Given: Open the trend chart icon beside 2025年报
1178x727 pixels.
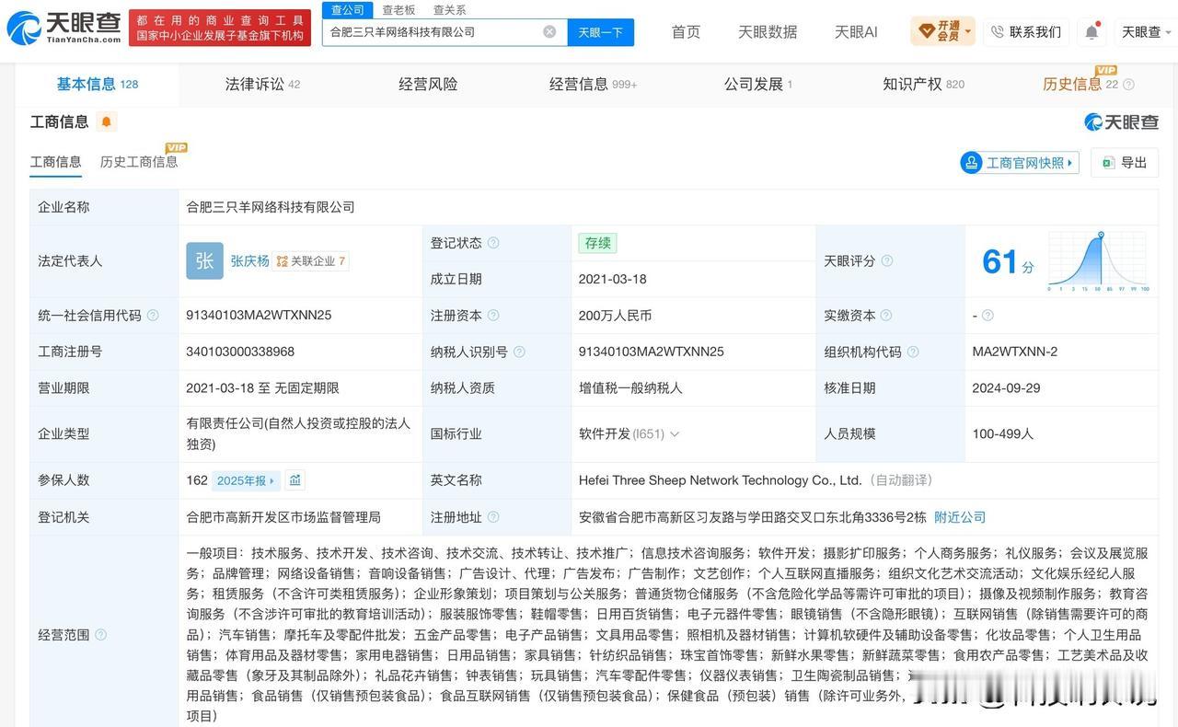Looking at the screenshot, I should (x=295, y=480).
